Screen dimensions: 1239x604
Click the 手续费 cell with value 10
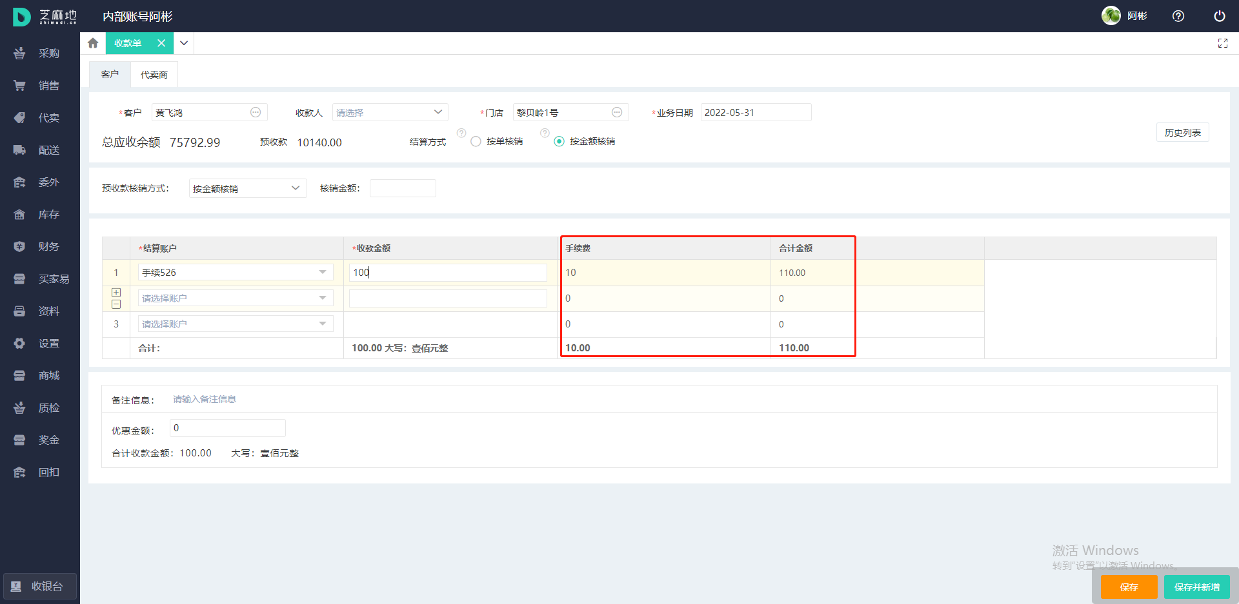point(665,273)
